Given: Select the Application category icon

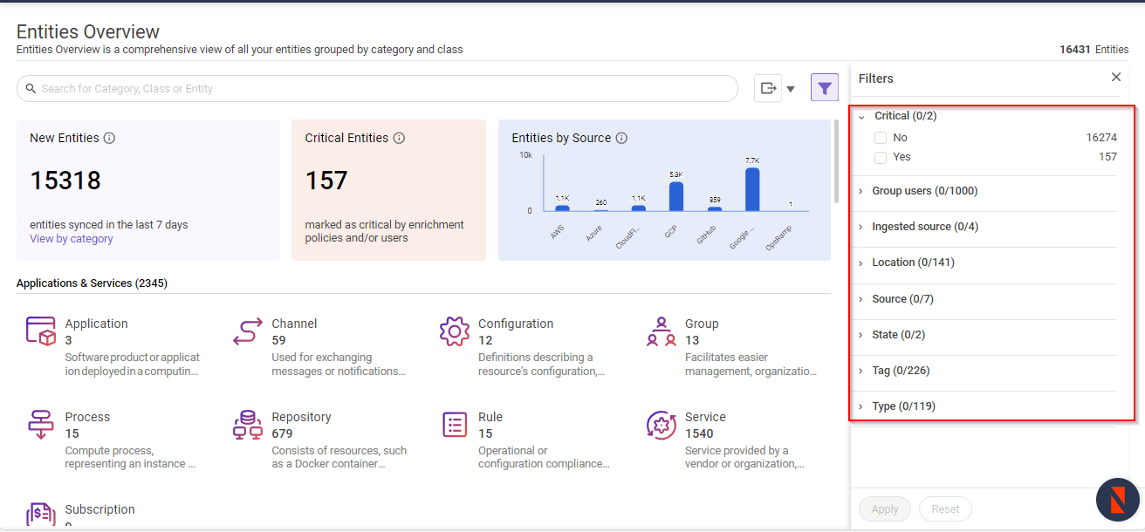Looking at the screenshot, I should (40, 331).
